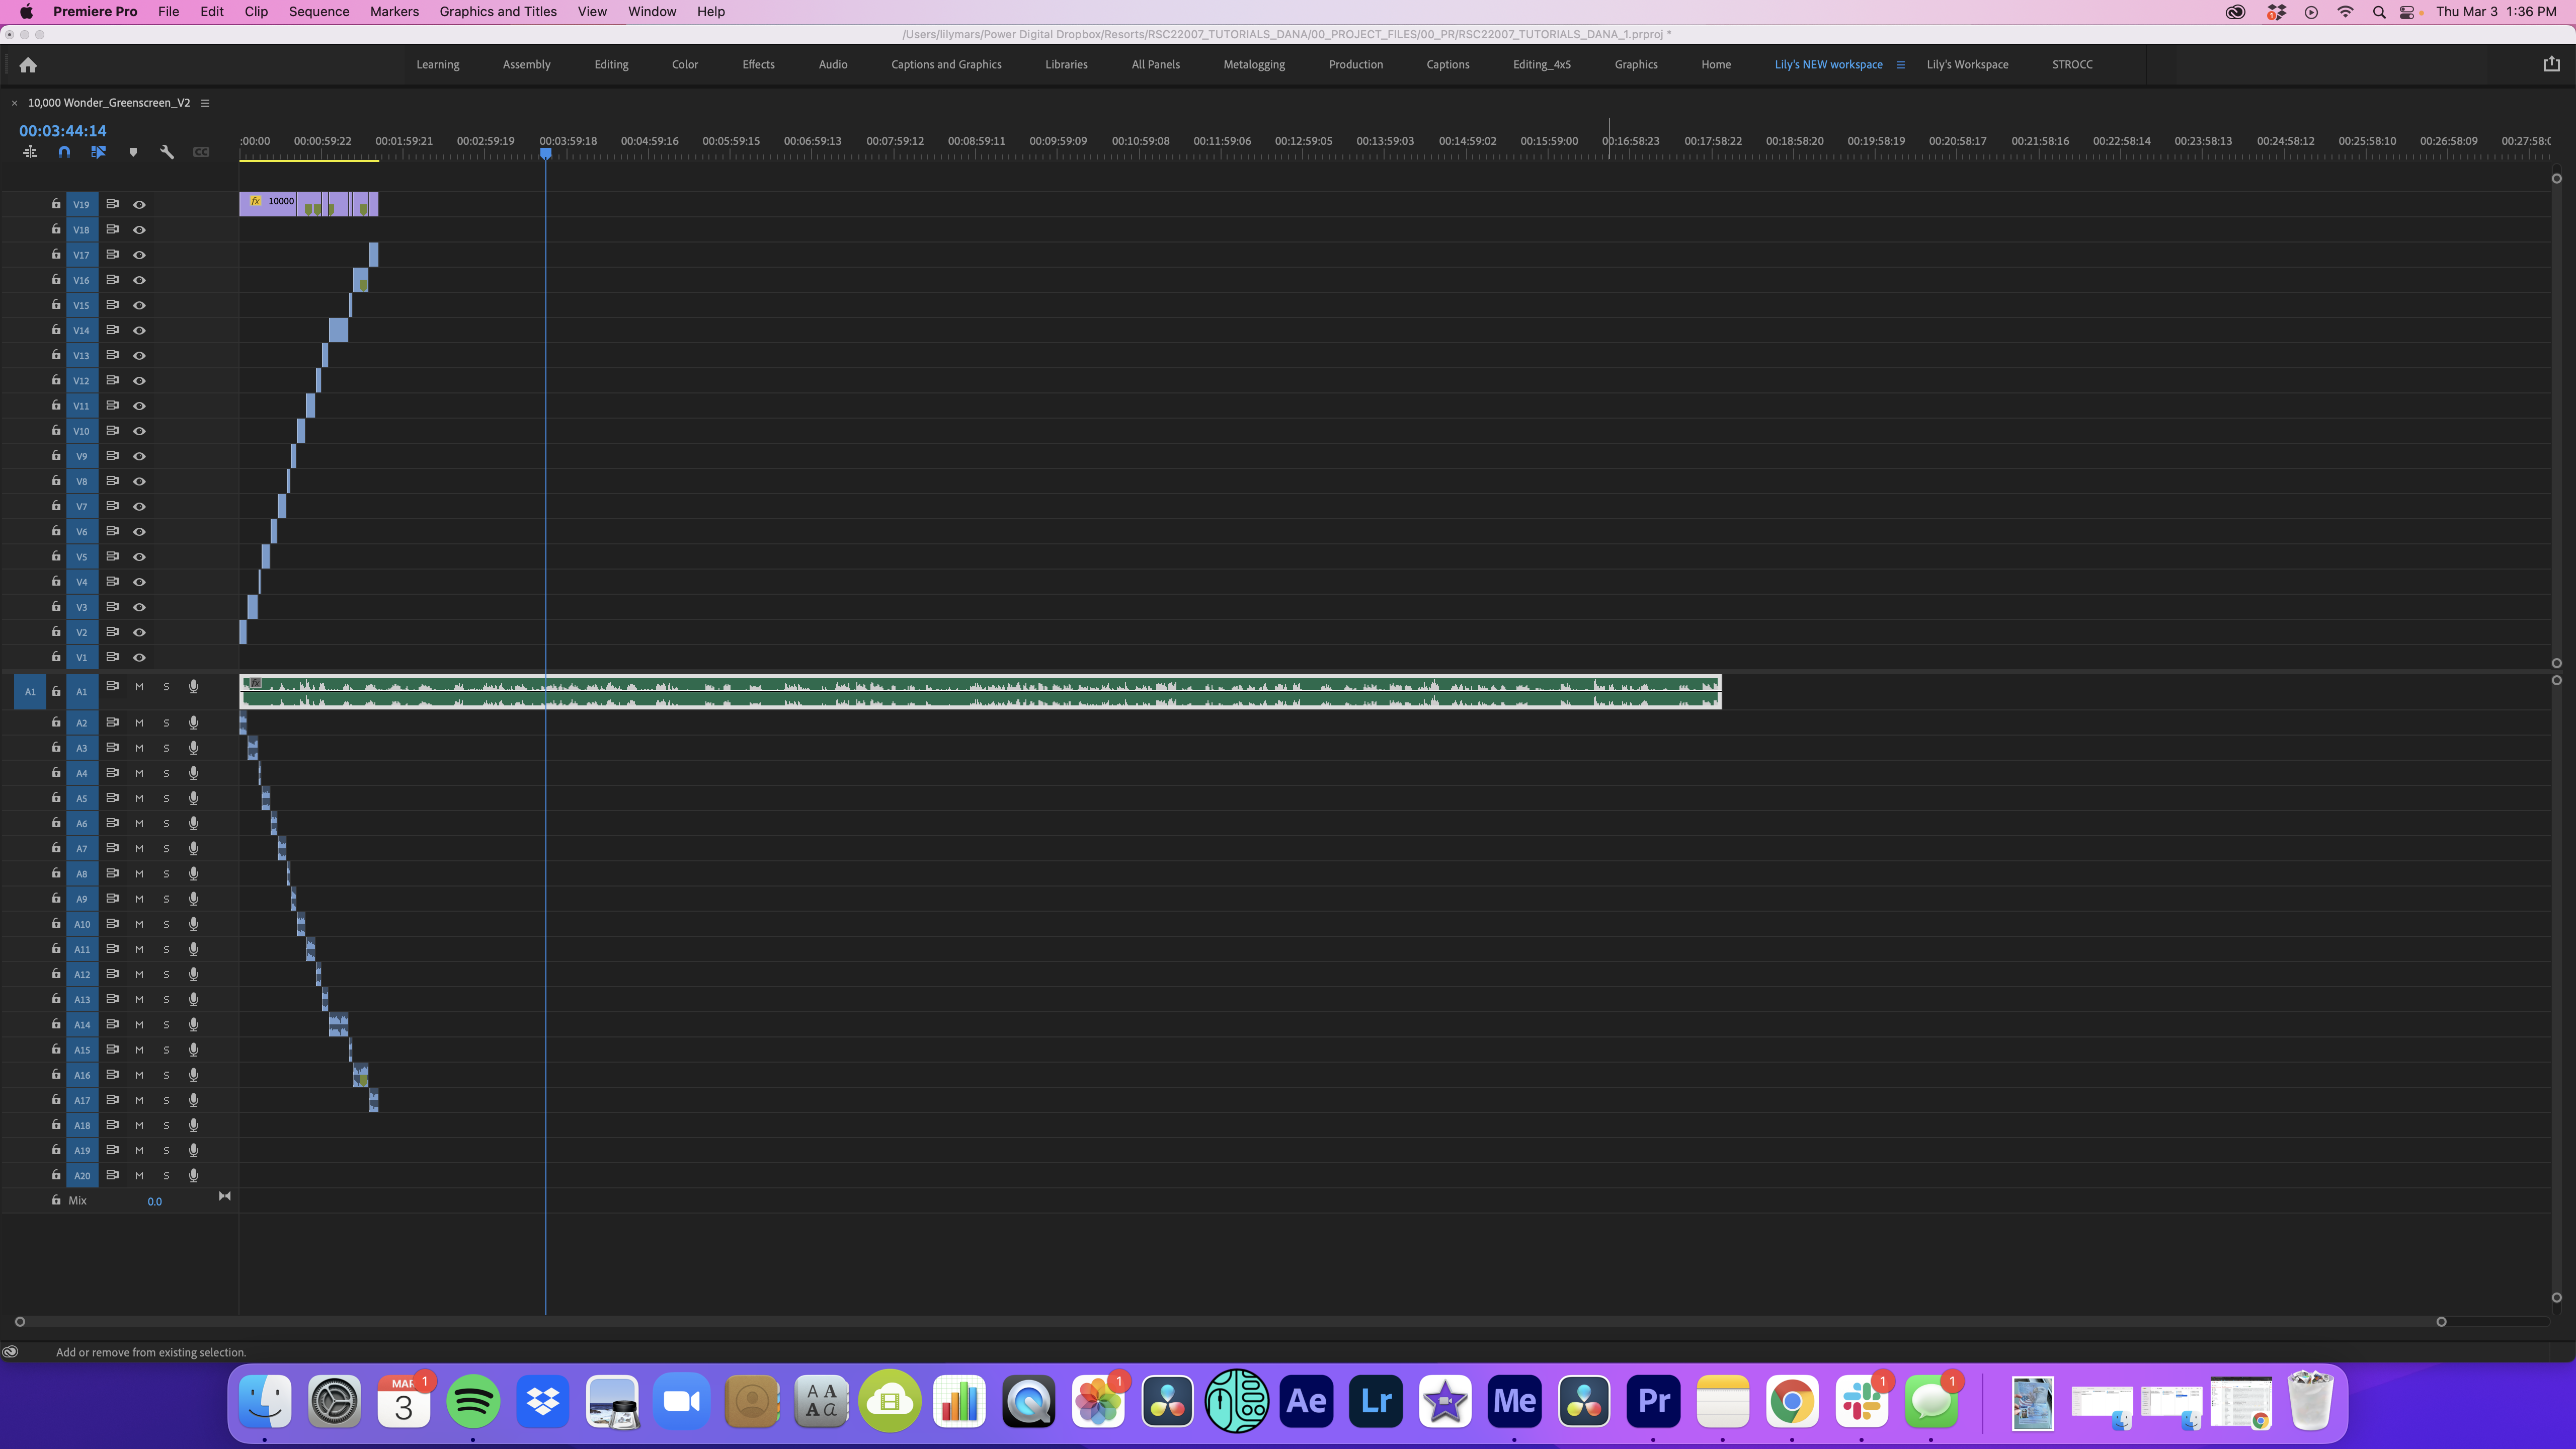Select the voice-over record microphone on track A2
This screenshot has width=2576, height=1449.
click(x=193, y=722)
